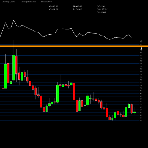
Task: Click the close price C: 59.19
Action: (x=54, y=9)
